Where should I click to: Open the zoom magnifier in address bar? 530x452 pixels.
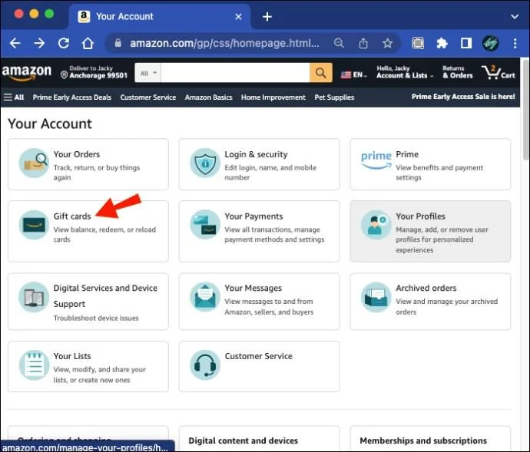coord(339,43)
